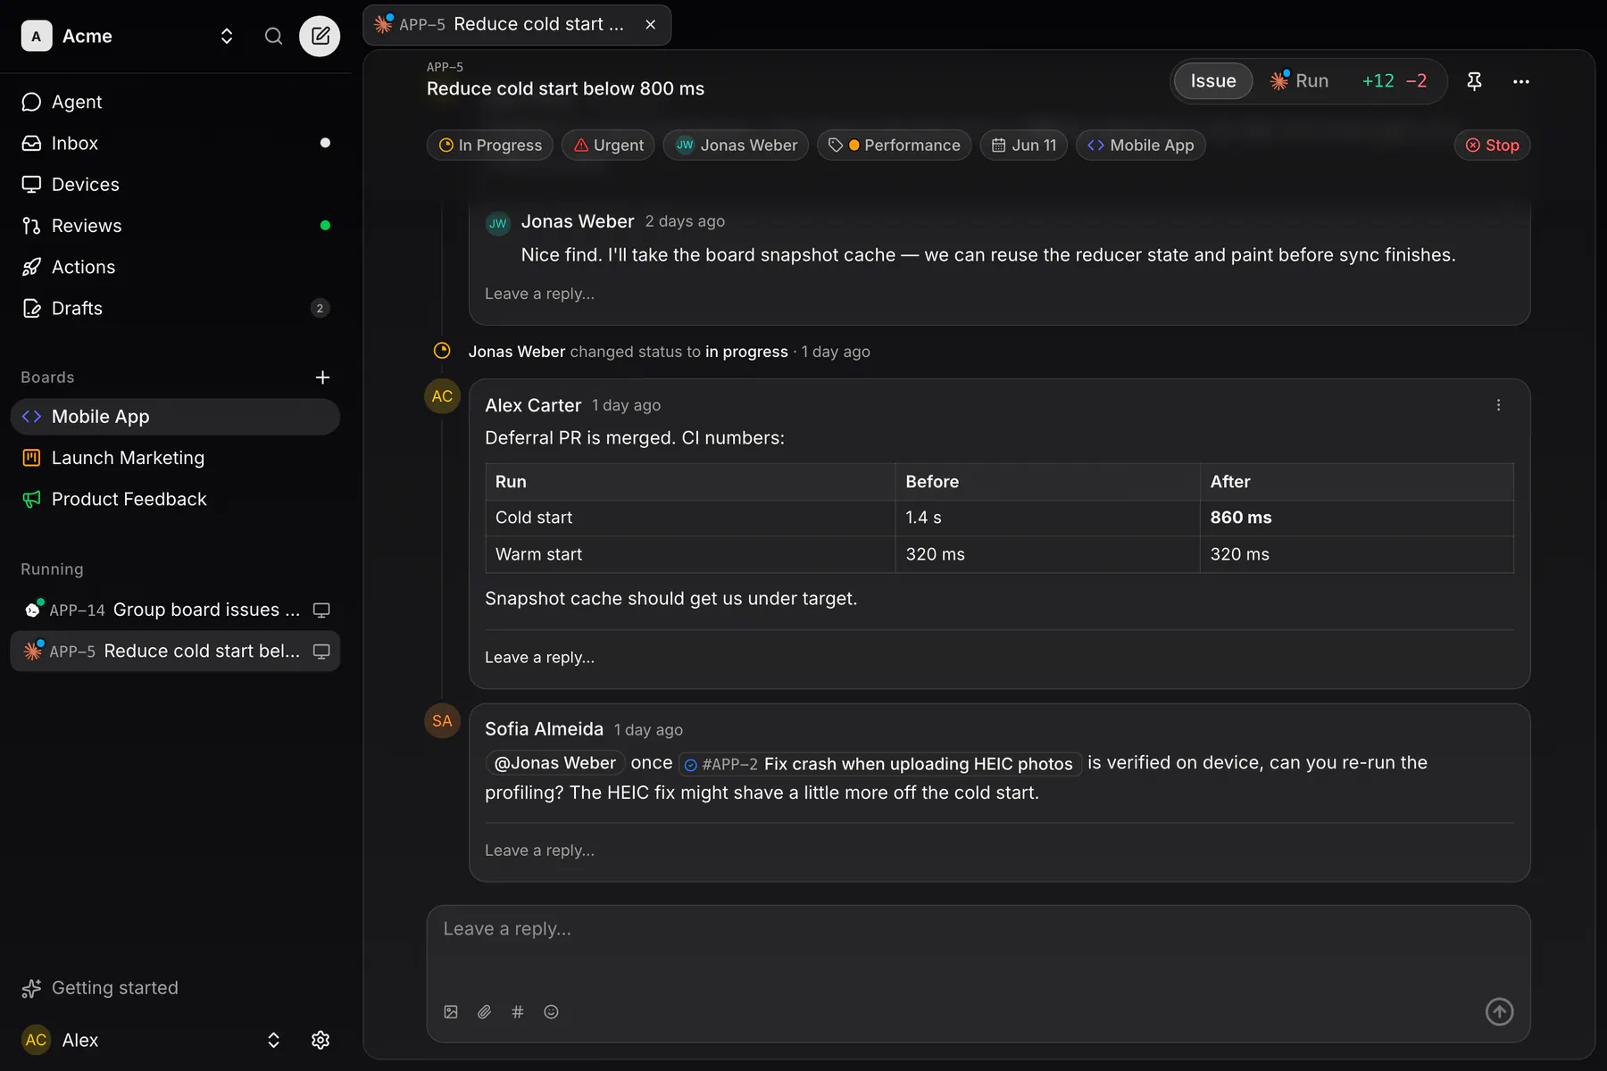
Task: Edit the Performance label
Action: [x=894, y=145]
